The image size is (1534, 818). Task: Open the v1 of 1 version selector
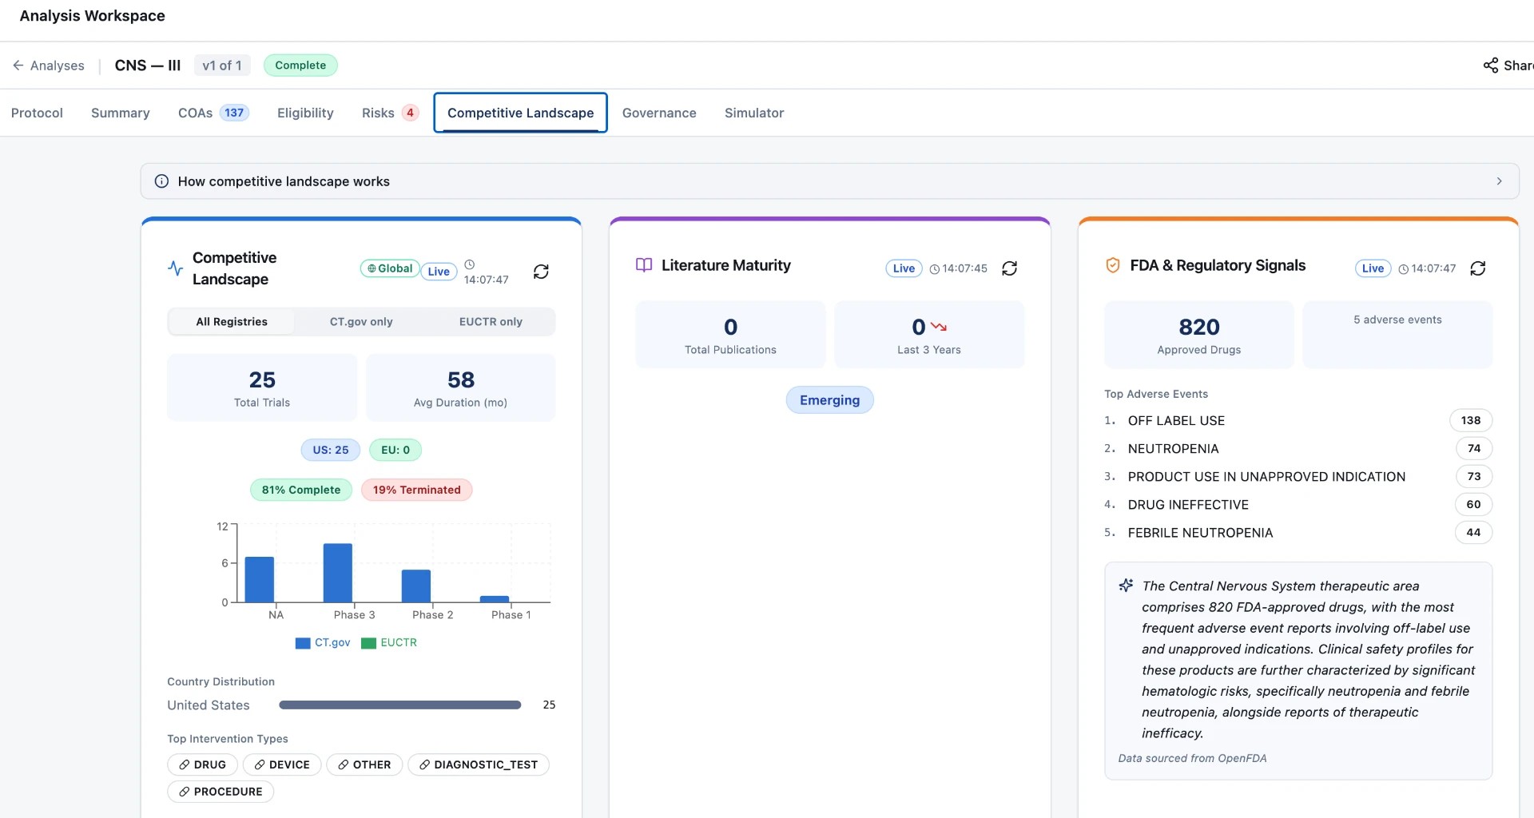pyautogui.click(x=222, y=66)
